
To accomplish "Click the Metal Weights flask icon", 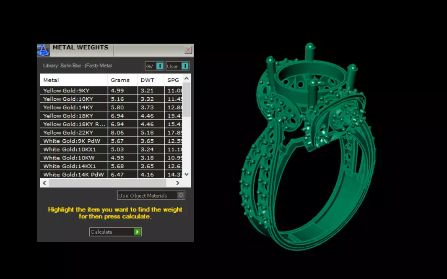I will click(x=43, y=50).
